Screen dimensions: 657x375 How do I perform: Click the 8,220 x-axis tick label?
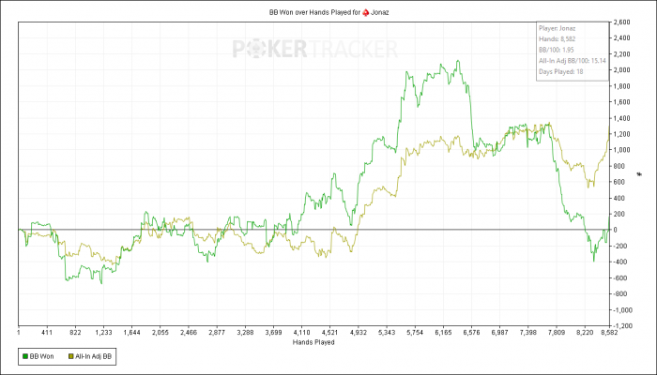tap(585, 333)
